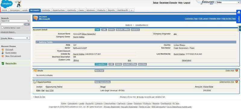Screen dimensions: 241x109
Task: Open the Contracts tab
Action: click(71, 10)
